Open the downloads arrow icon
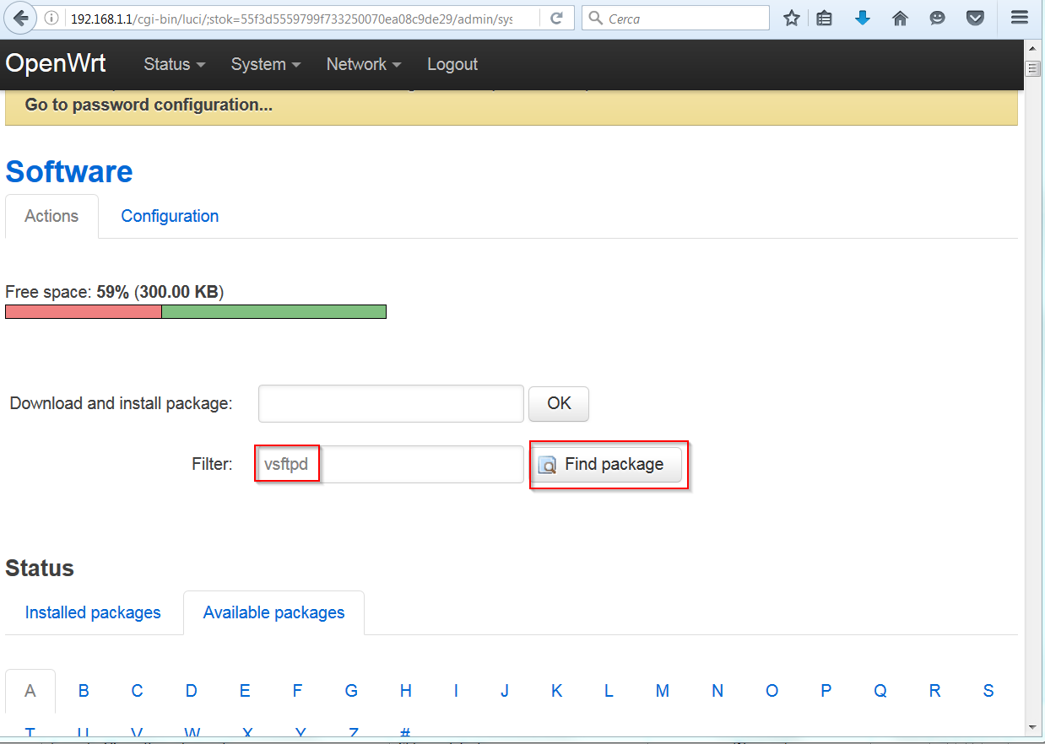 click(862, 18)
